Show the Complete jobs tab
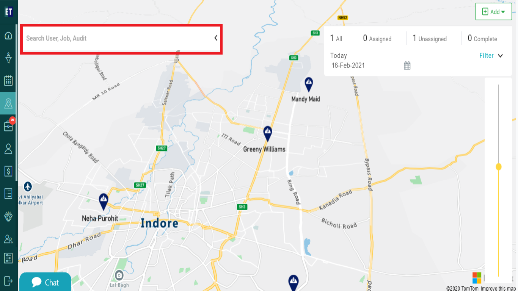The width and height of the screenshot is (518, 291). point(482,39)
